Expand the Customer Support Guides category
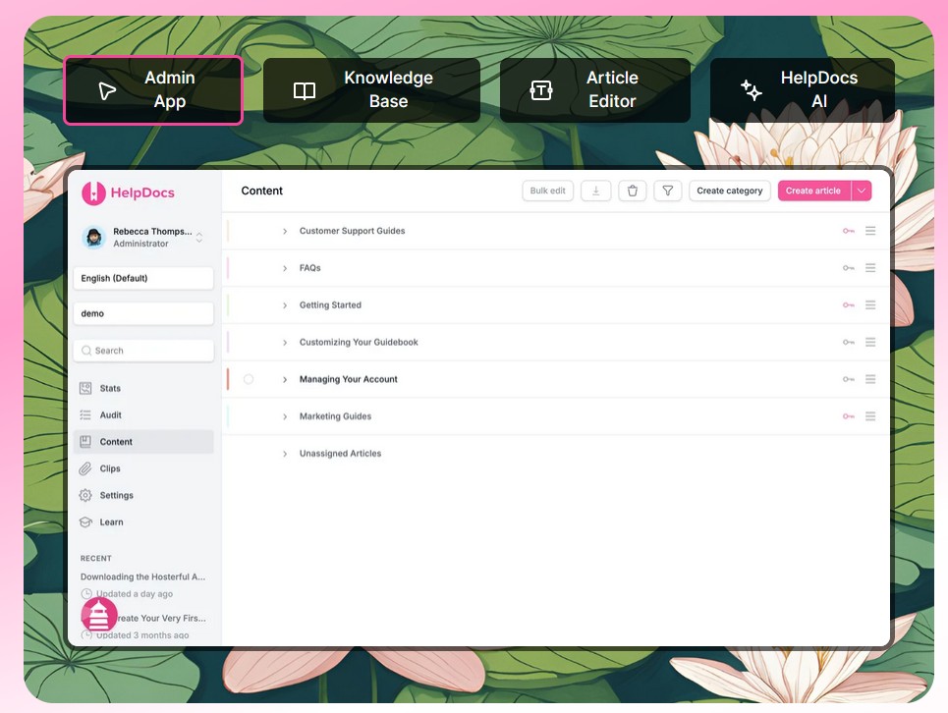 285,232
